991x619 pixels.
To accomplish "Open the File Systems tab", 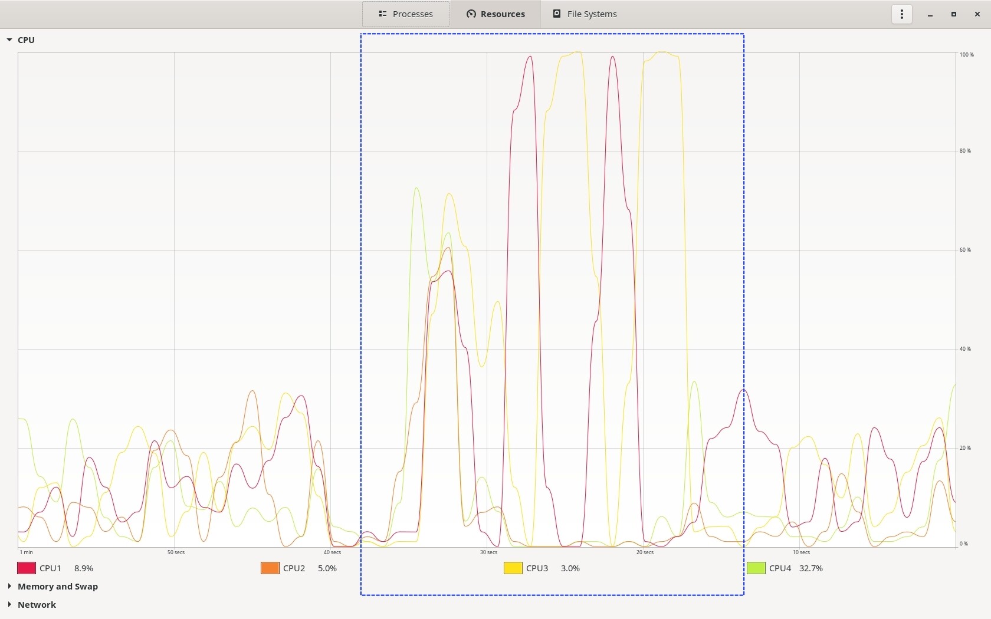I will click(585, 14).
